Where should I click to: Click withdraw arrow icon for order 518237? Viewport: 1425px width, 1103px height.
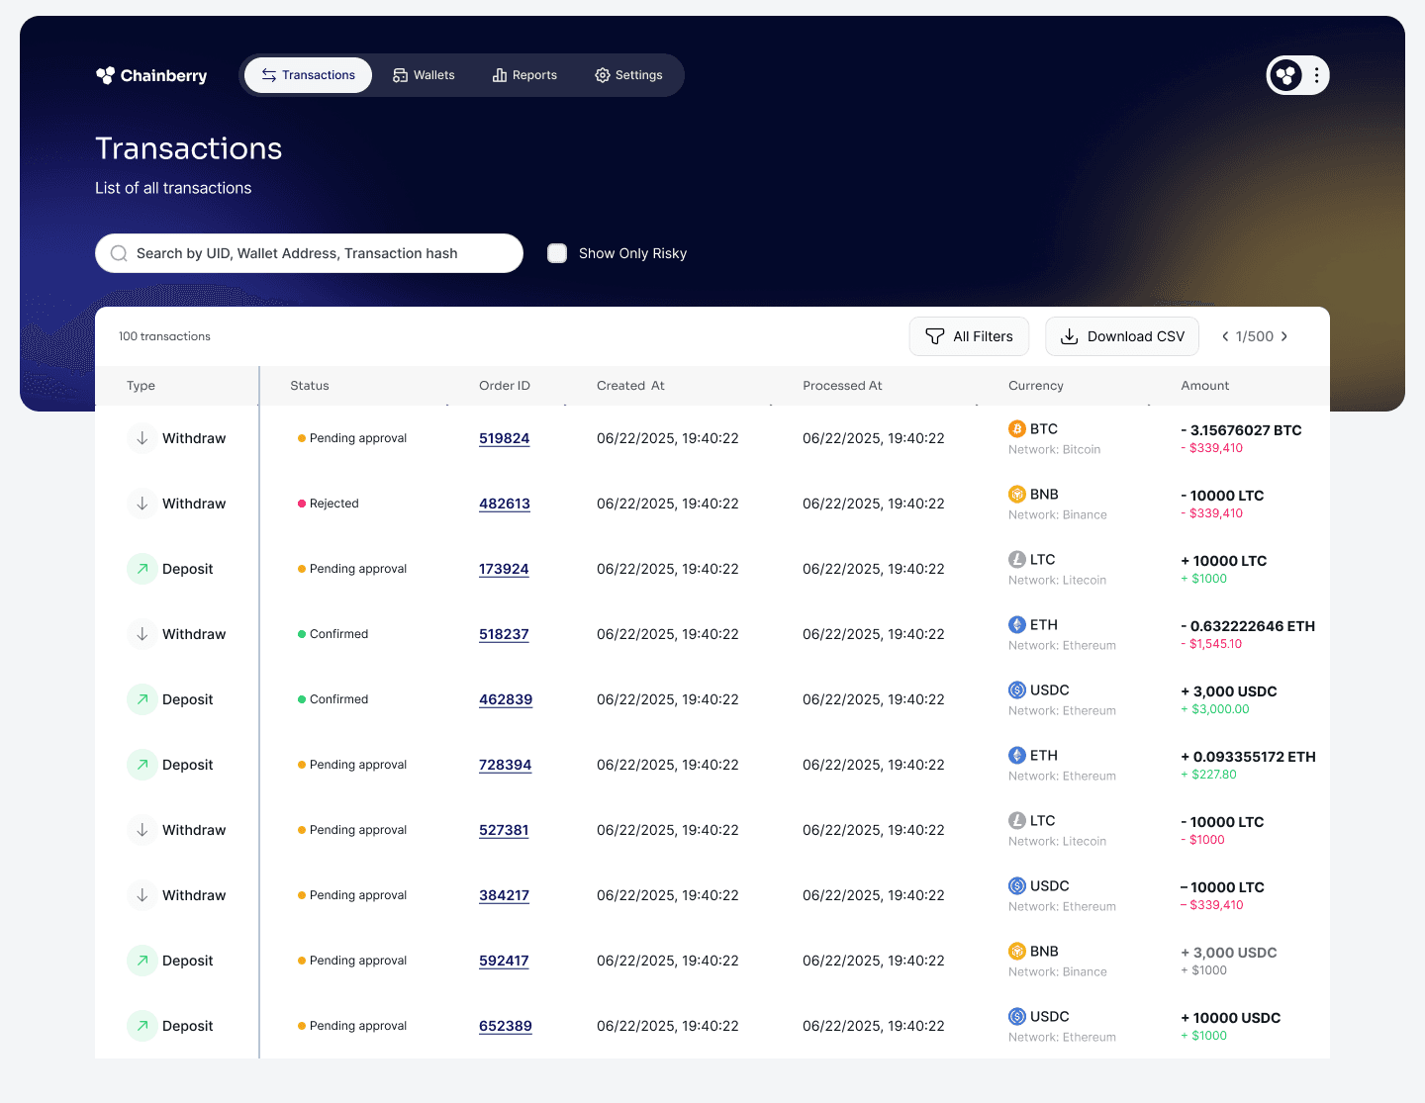coord(142,634)
